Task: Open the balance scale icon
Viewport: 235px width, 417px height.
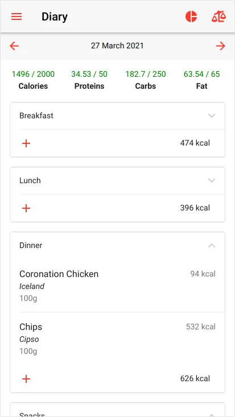Action: click(x=218, y=16)
